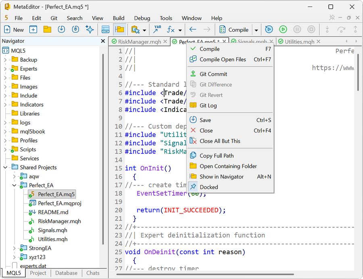Expand the Backup folder

point(5,60)
